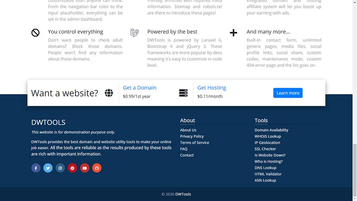Open the Facebook social icon
The image size is (357, 201).
coord(36,168)
